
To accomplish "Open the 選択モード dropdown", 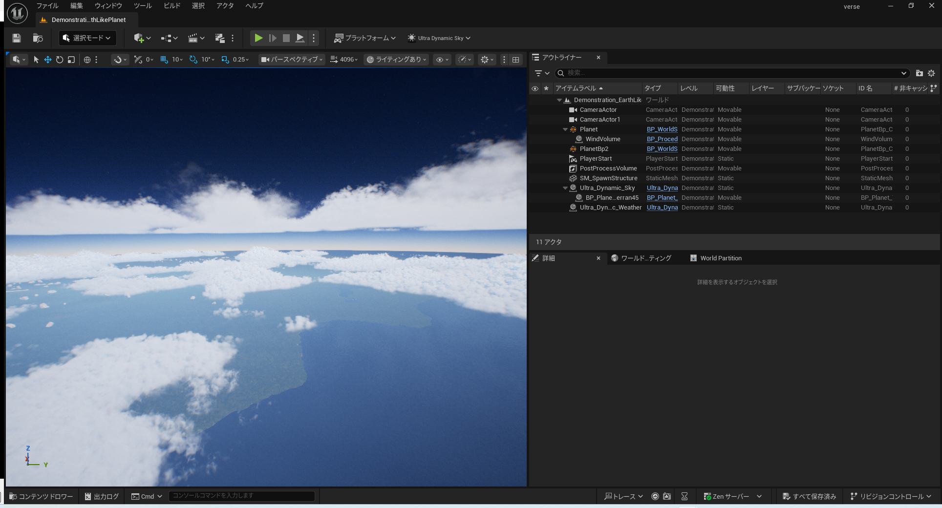I will [x=87, y=38].
